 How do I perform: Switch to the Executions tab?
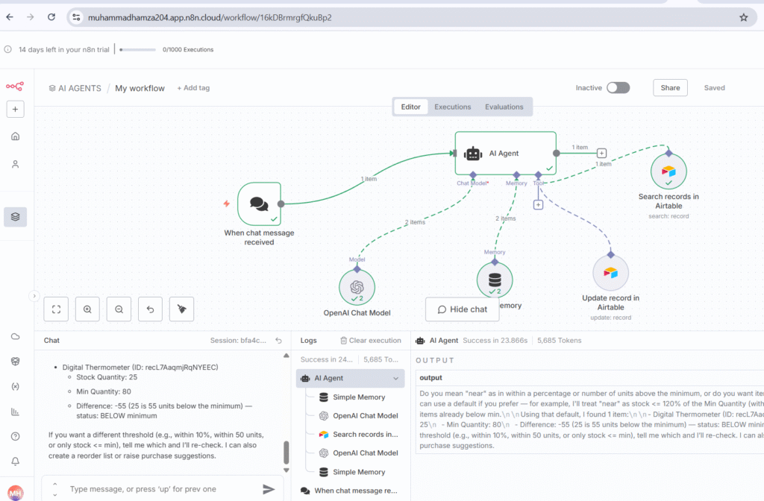tap(452, 107)
